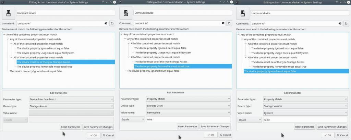Viewport: 351px width, 140px height.
Task: Collapse root 'Any of the contained' in right window
Action: coord(239,35)
